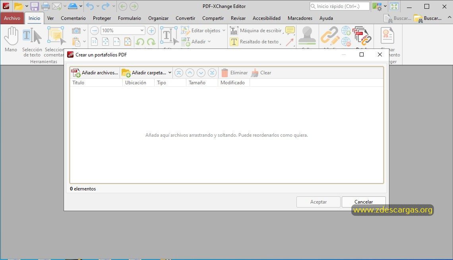Switch to the Inicio tab
The height and width of the screenshot is (260, 453).
34,18
